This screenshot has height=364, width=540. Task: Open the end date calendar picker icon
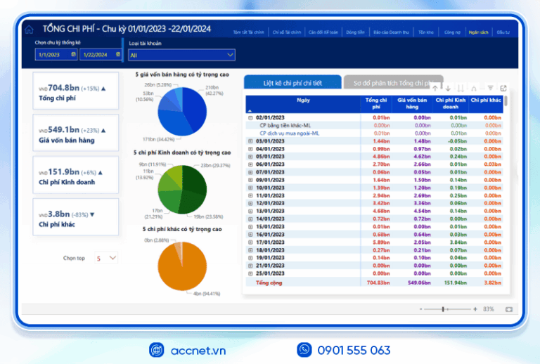coord(117,54)
